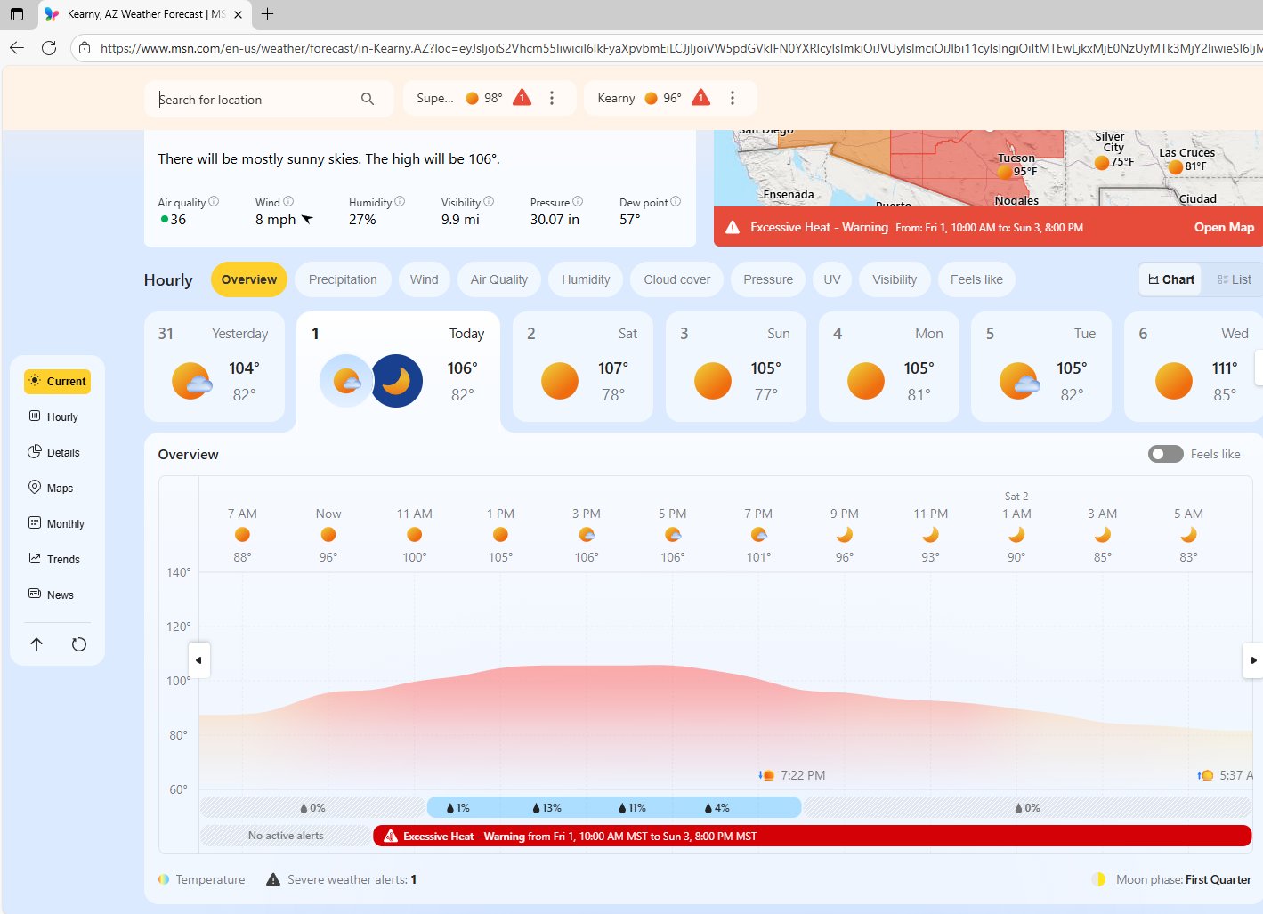Click the sidebar refresh icon

click(x=79, y=644)
